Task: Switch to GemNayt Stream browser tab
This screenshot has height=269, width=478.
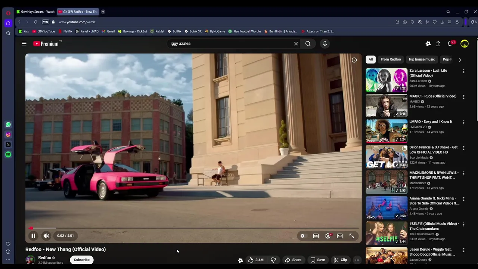Action: click(36, 12)
